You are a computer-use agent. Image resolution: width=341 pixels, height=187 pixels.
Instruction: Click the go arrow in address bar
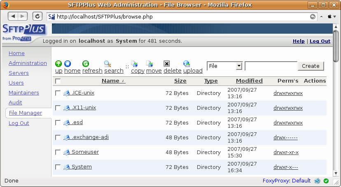(313, 17)
